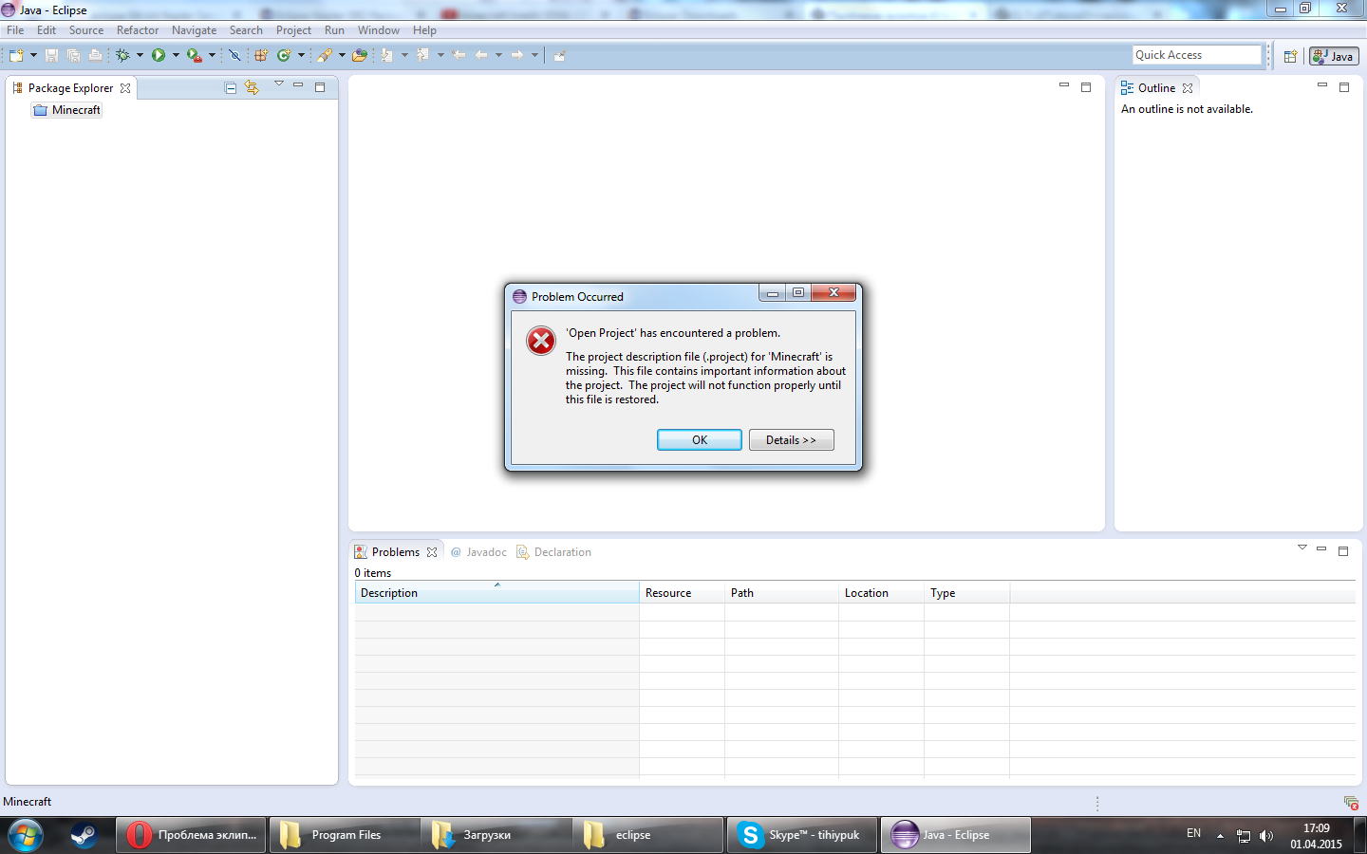Open dropdown next to New wizard icon
This screenshot has height=854, width=1367.
[33, 56]
